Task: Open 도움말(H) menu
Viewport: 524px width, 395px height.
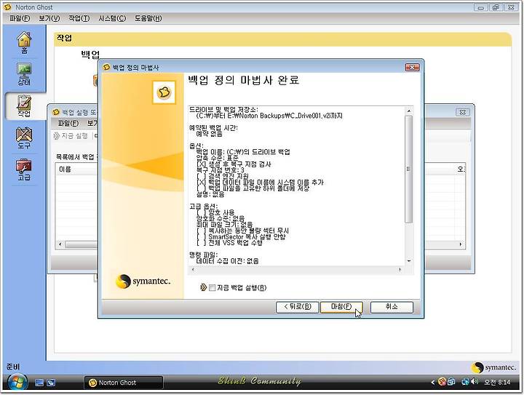Action: click(148, 18)
